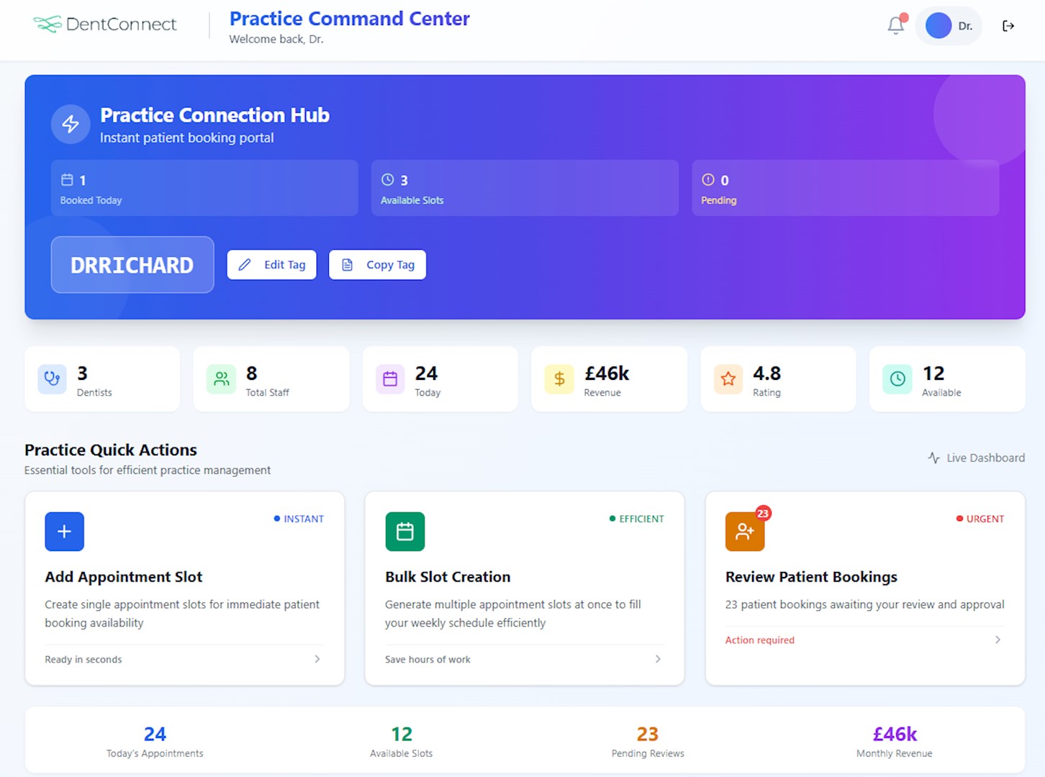Viewport: 1045px width, 777px height.
Task: Click the 12 Available Slots summary
Action: click(402, 741)
